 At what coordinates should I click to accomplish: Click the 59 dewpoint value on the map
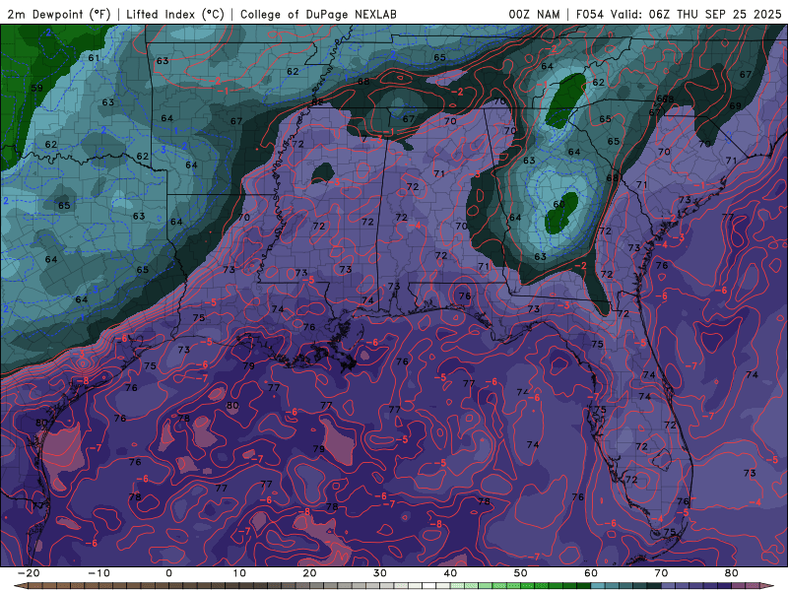pos(36,88)
